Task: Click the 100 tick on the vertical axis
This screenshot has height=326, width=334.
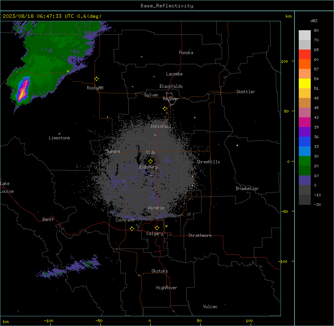Action: pyautogui.click(x=284, y=61)
